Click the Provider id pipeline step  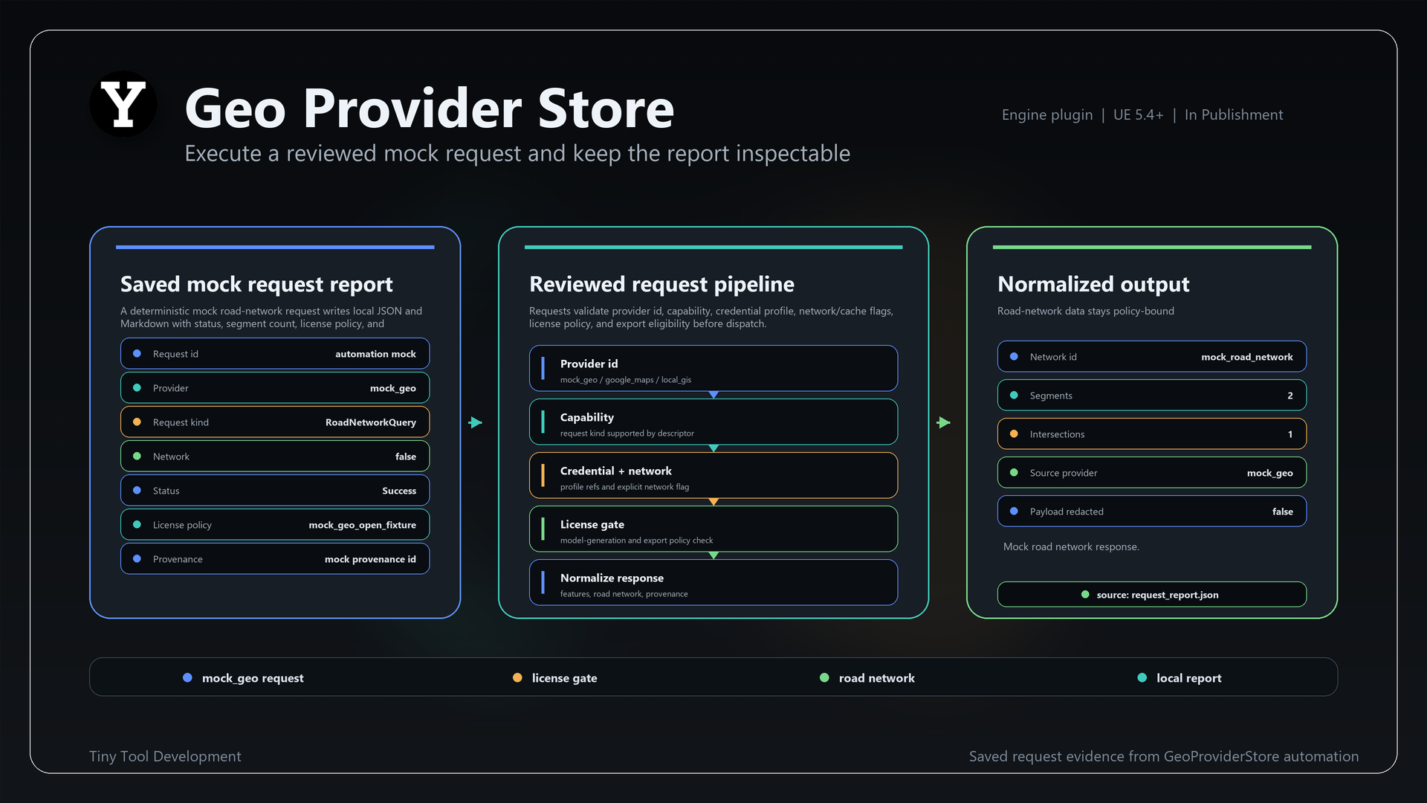tap(713, 368)
